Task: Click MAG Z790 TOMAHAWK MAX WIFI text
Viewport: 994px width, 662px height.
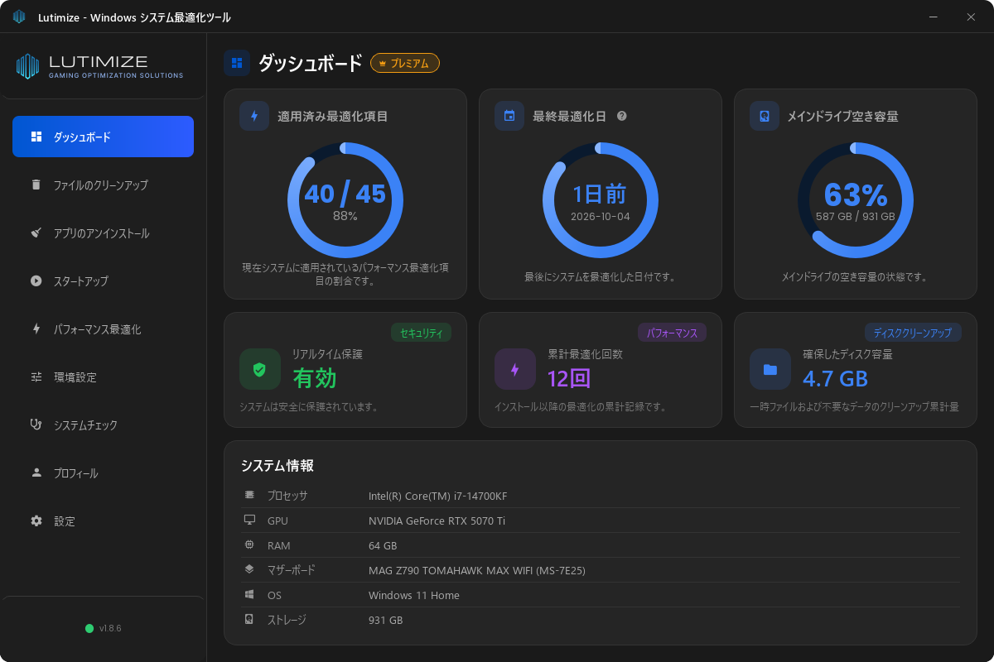Action: click(x=477, y=570)
